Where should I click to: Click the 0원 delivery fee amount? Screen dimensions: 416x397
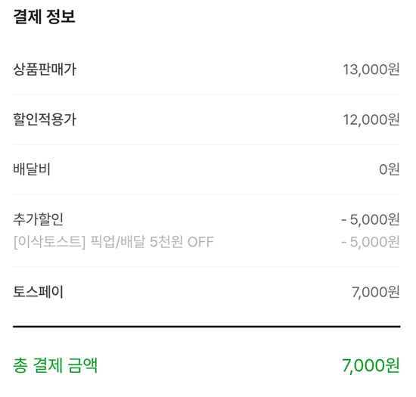(390, 169)
